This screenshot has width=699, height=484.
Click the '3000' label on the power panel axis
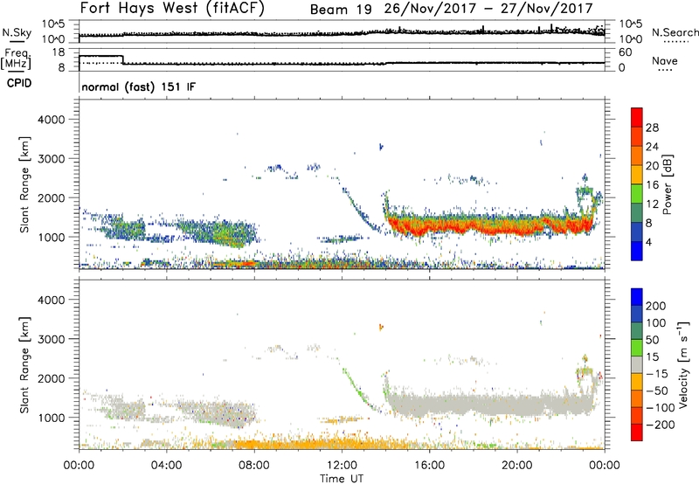click(x=51, y=159)
